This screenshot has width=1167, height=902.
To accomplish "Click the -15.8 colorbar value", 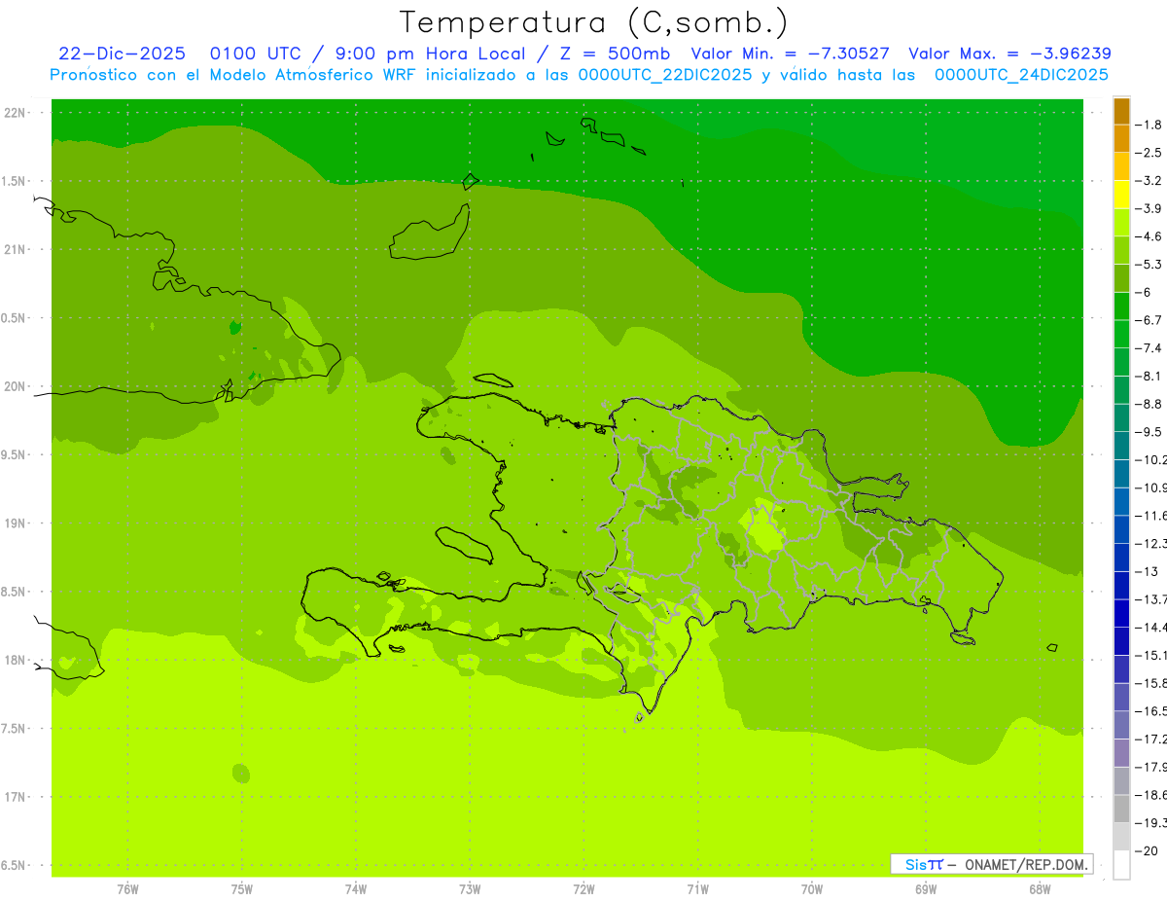I will [x=1150, y=683].
